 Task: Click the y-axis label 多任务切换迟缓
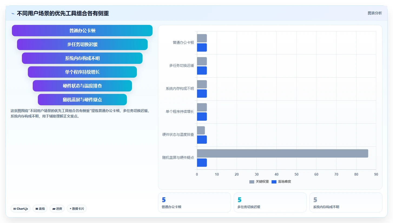[182, 65]
